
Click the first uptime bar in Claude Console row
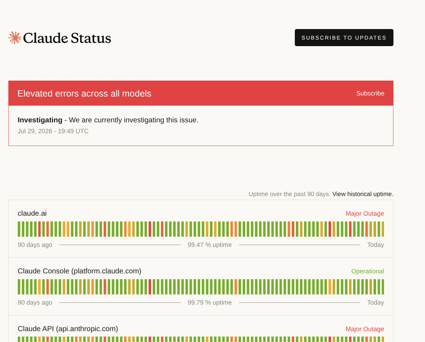[19, 287]
